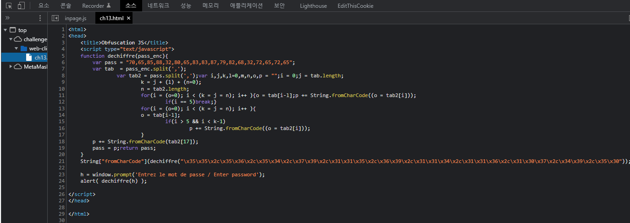Open the 애플리케이션 (Application) tab
630x223 pixels.
246,6
